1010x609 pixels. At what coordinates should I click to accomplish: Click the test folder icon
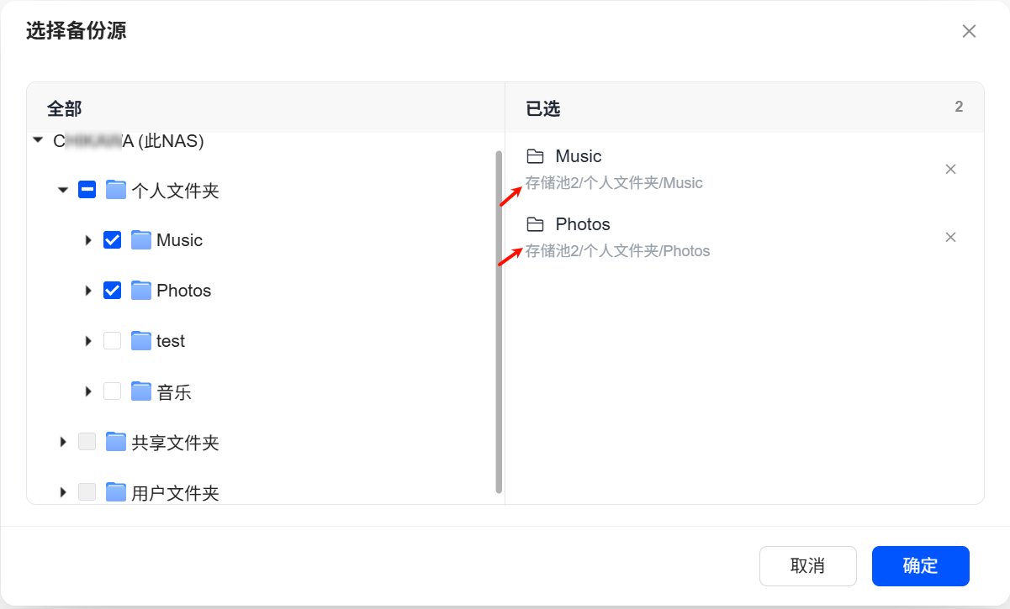141,341
